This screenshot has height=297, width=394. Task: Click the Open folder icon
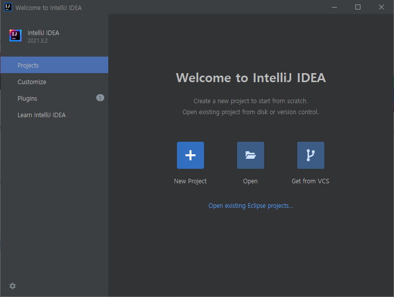[251, 155]
